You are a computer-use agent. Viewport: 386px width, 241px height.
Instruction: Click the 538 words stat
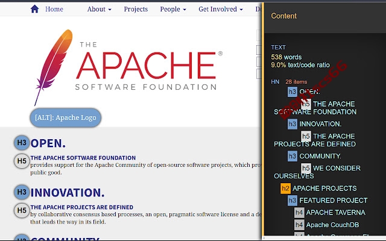(286, 57)
